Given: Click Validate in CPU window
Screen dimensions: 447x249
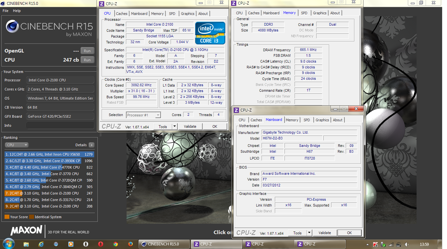Looking at the screenshot, I should (190, 126).
